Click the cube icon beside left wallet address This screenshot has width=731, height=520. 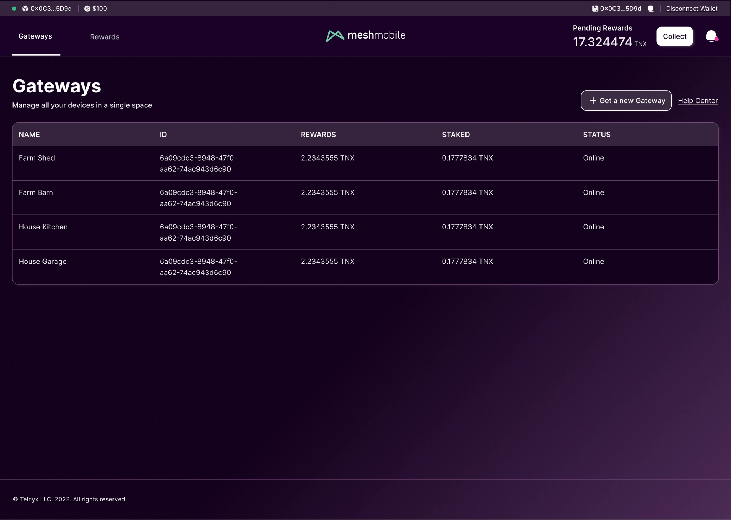[x=25, y=9]
